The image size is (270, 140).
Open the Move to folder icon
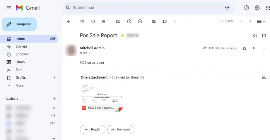click(x=154, y=21)
